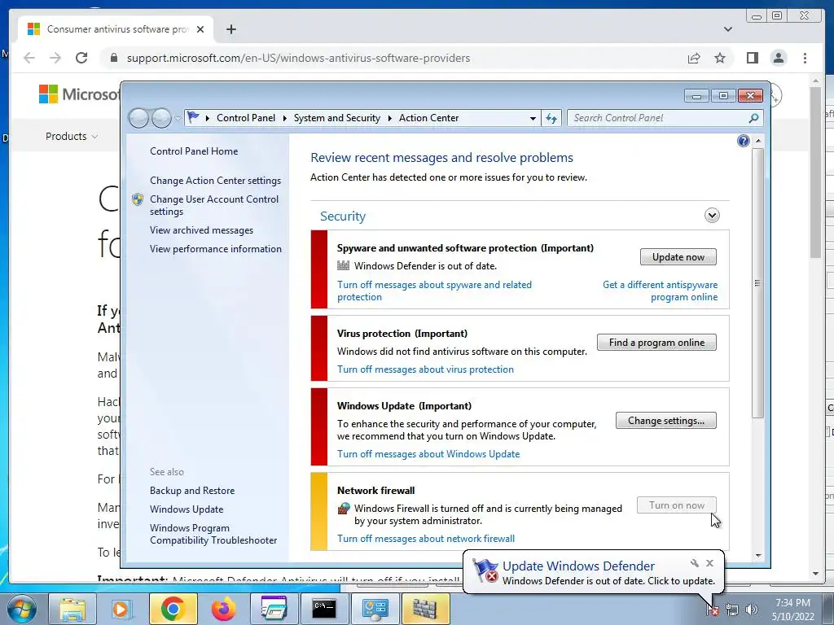Screen dimensions: 834x625
Task: Open the Action Center help icon
Action: pyautogui.click(x=743, y=141)
